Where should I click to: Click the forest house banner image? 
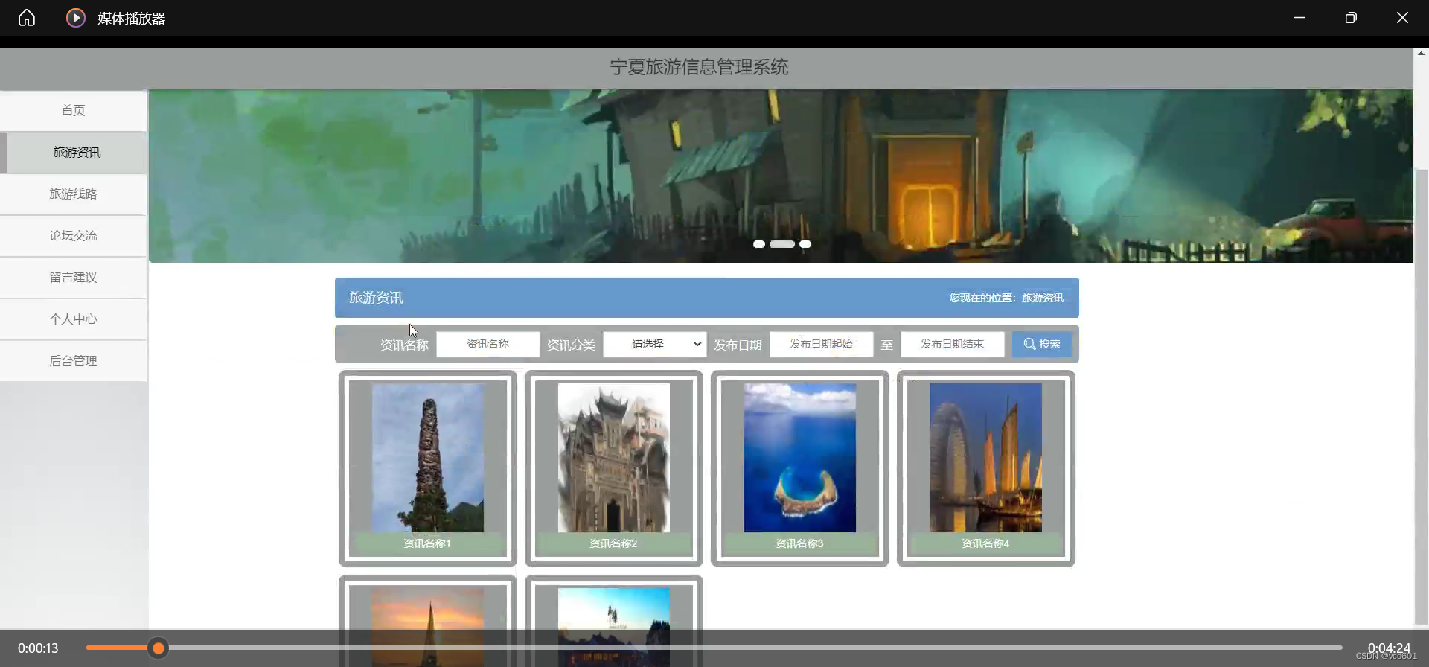781,176
